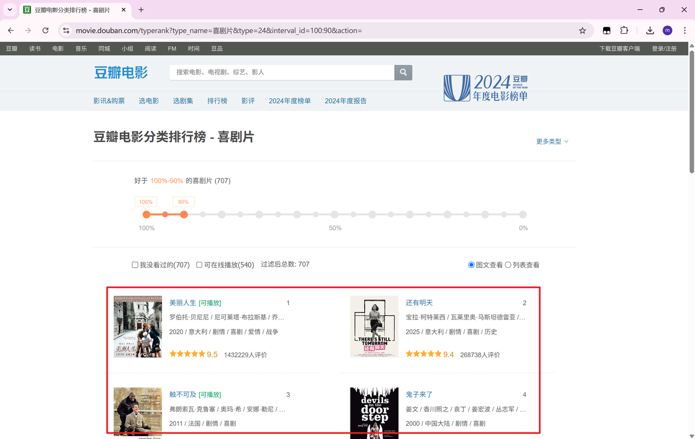Click 豆瓣 in the top bar
The width and height of the screenshot is (695, 439).
(x=12, y=49)
